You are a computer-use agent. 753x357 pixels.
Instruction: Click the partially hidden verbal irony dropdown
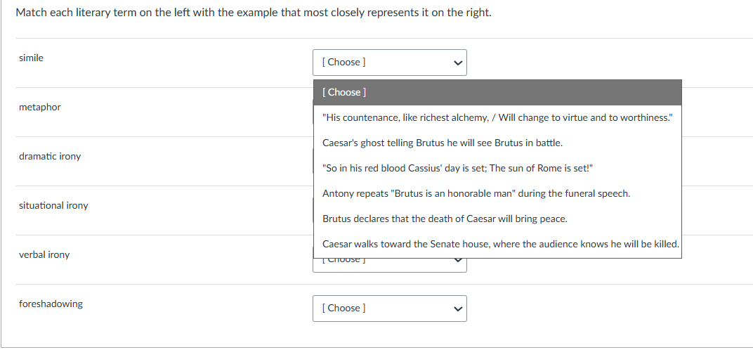(389, 263)
